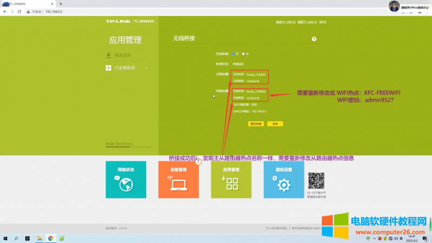The image size is (432, 243).
Task: Select the 开 radio for 无线桥接
Action: pos(234,54)
